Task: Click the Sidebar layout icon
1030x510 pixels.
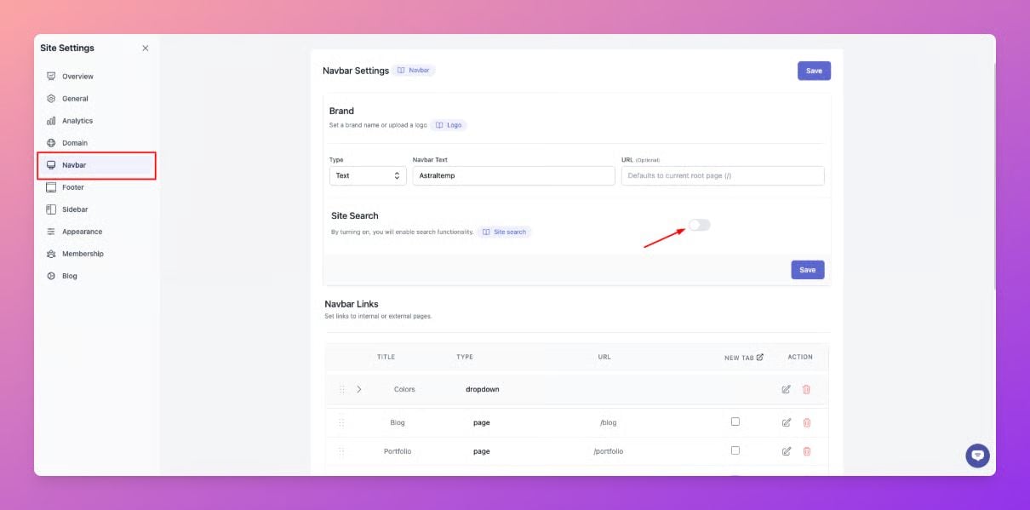Action: [x=51, y=209]
